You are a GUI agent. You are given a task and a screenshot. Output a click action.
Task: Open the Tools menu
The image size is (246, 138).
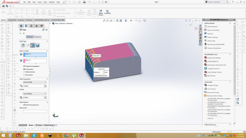(x=45, y=2)
